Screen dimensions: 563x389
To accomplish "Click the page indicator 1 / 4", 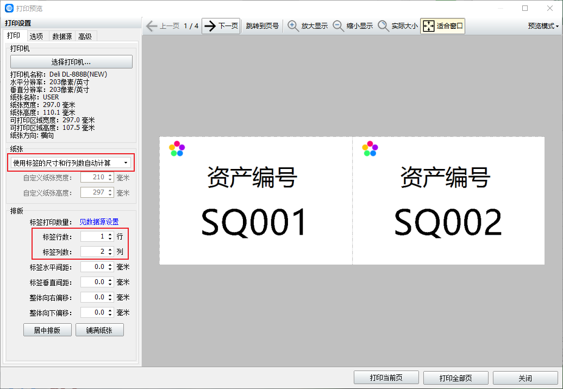I will [x=191, y=26].
